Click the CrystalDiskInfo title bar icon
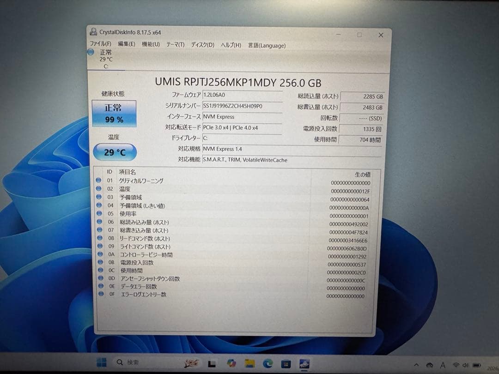499x374 pixels. [x=93, y=31]
